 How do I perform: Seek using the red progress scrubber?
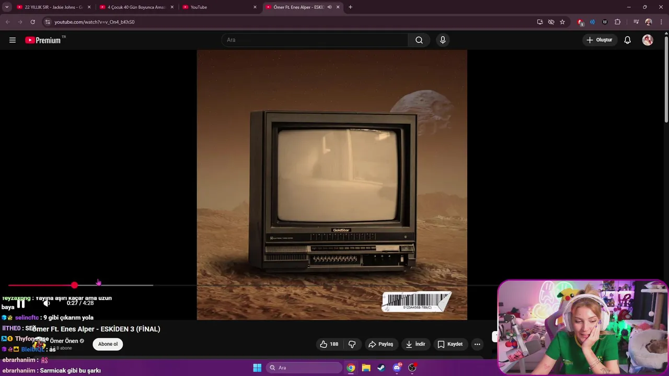(74, 285)
